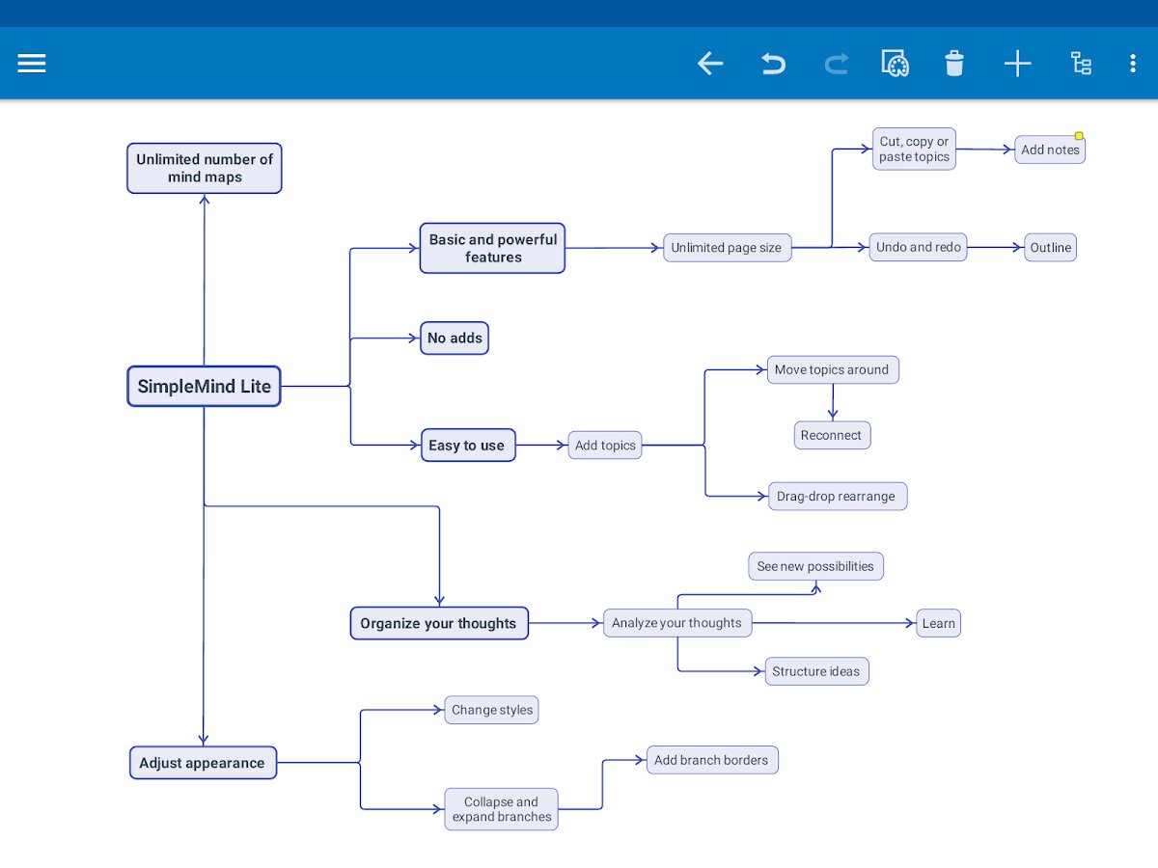
Task: Click the greyed-out redo arrow
Action: point(836,64)
